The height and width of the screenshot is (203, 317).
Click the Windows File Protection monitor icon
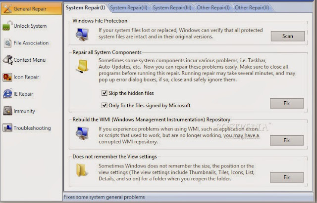click(x=82, y=34)
